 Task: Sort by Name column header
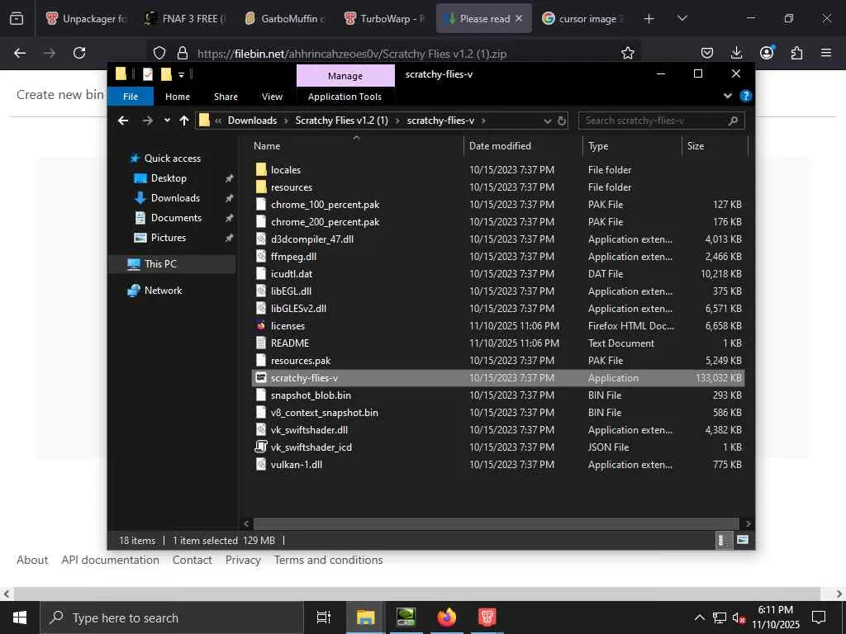click(x=267, y=146)
